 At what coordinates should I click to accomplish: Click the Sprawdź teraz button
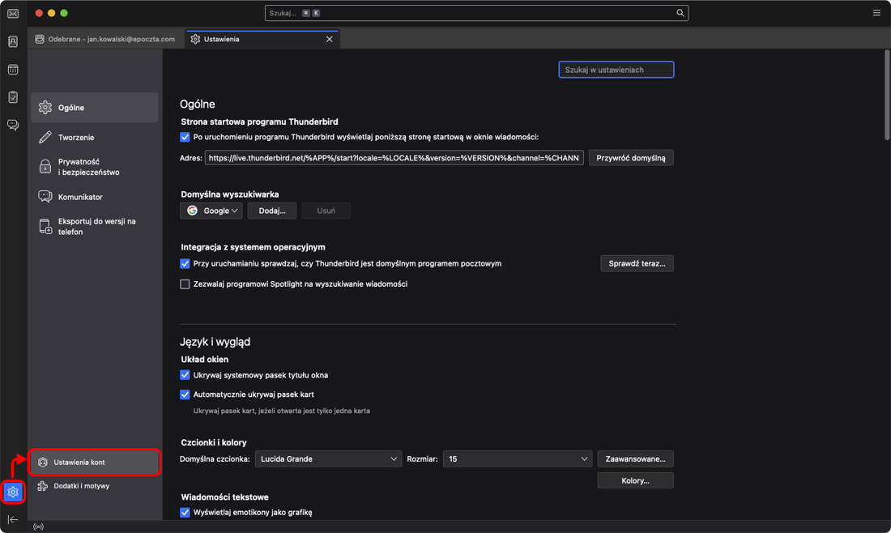click(x=637, y=263)
